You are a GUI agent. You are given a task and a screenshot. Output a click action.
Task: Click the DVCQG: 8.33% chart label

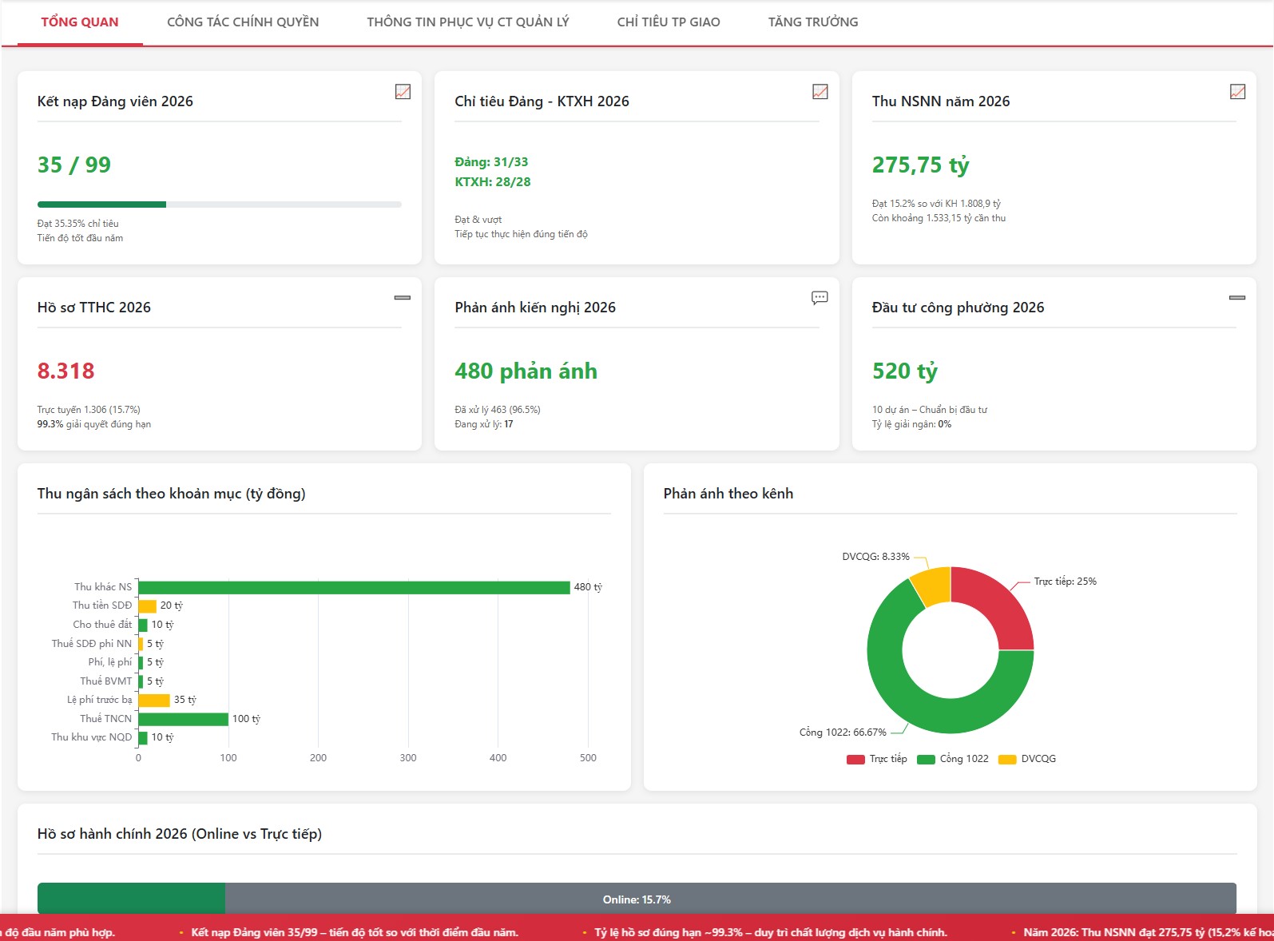pos(875,557)
